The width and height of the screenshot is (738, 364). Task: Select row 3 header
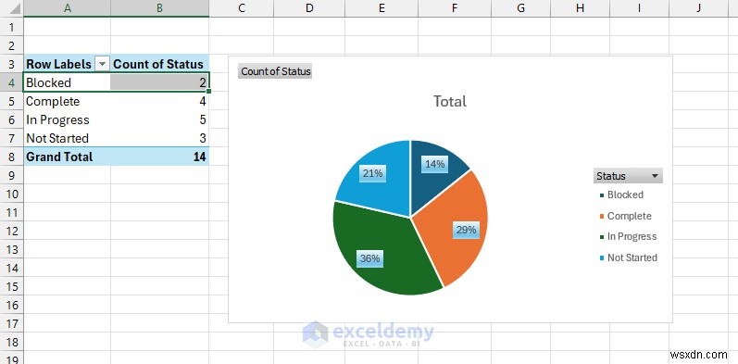12,64
